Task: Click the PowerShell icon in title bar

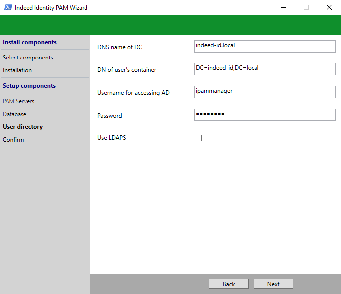Action: (x=8, y=7)
